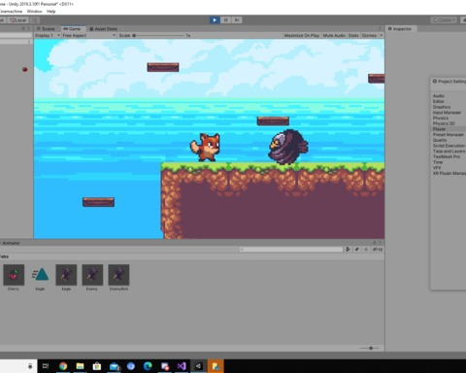Toggle hidden packages count button
The height and width of the screenshot is (373, 466).
click(378, 250)
